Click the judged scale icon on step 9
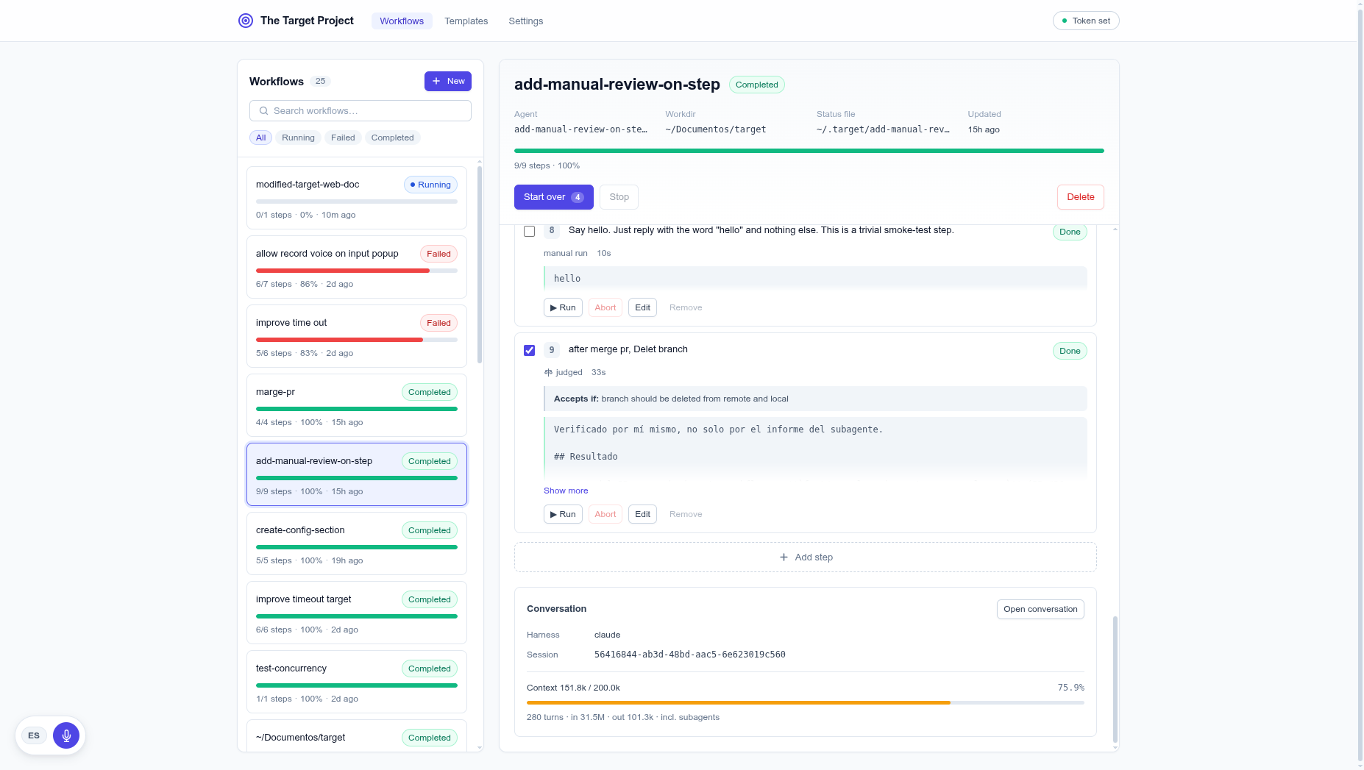 tap(548, 372)
